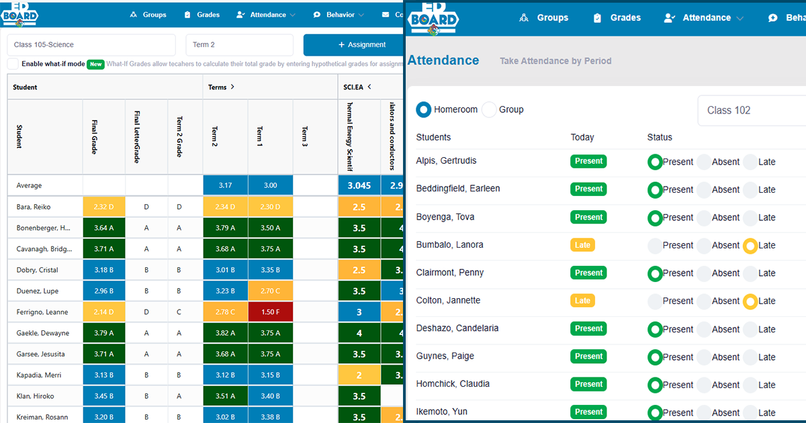Click the Attendance person icon in the gradebook navbar
Image resolution: width=806 pixels, height=423 pixels.
coord(241,15)
